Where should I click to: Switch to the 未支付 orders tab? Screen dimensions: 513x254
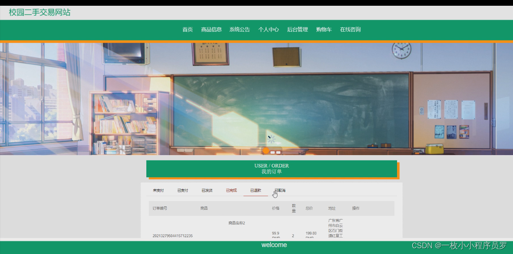pos(158,190)
